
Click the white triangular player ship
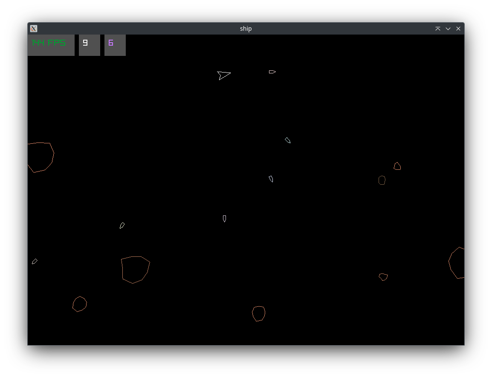click(x=223, y=76)
